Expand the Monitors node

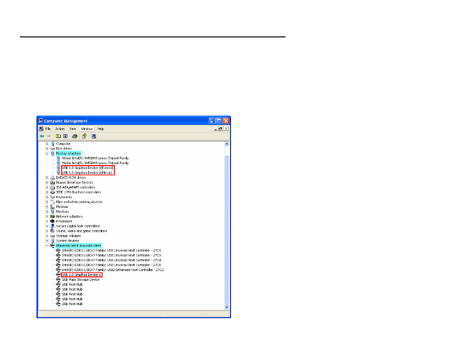point(47,211)
